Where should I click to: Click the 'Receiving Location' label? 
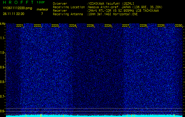coord(69,7)
